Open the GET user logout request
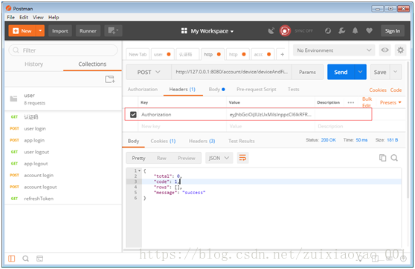 (63, 152)
